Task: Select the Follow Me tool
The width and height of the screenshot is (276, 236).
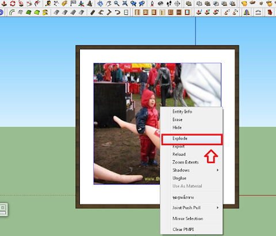Action: (x=21, y=3)
